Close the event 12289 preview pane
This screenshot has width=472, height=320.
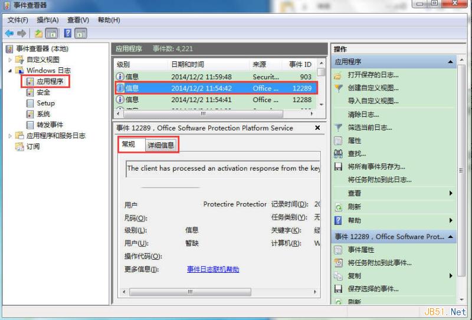click(x=317, y=128)
